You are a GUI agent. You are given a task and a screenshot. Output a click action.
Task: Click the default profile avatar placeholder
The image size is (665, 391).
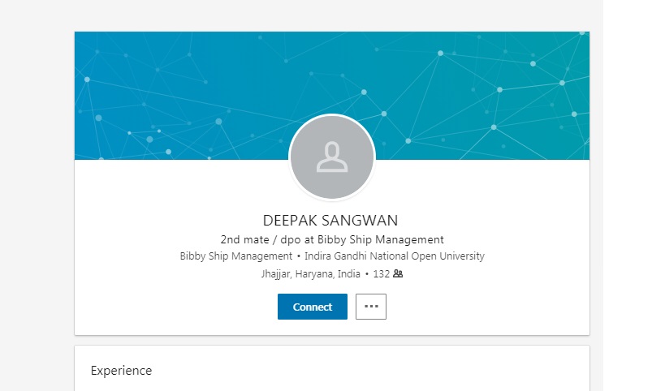click(332, 157)
